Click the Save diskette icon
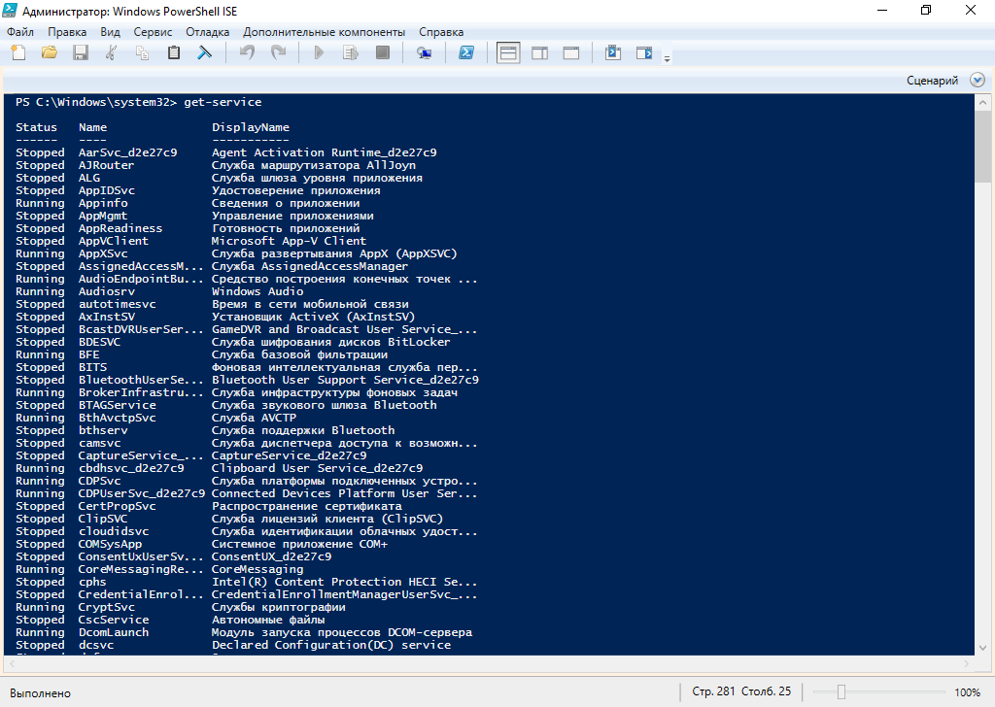 pyautogui.click(x=81, y=53)
